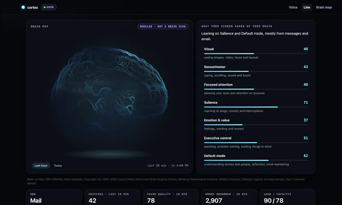Click the Salience score 71
The image size is (342, 205).
[306, 102]
